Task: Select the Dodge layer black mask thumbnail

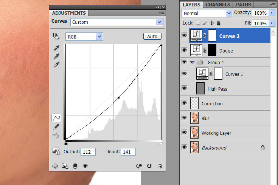Action: pyautogui.click(x=212, y=50)
